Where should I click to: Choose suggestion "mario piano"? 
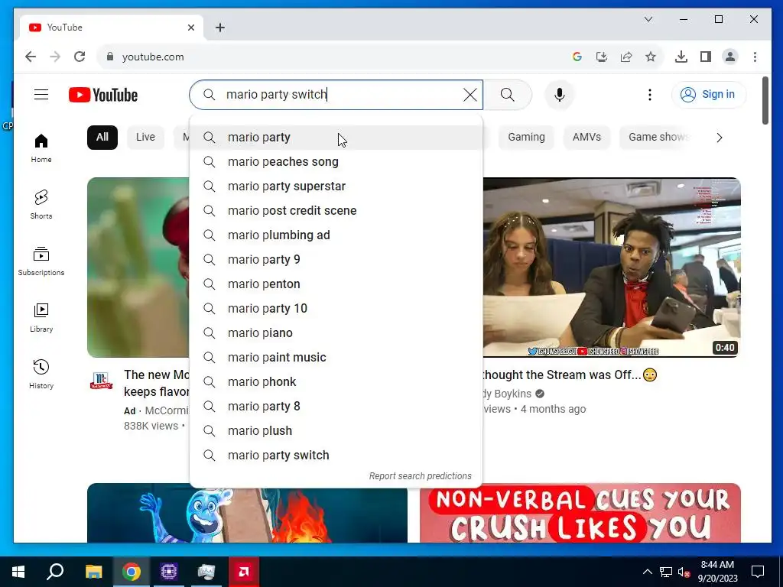(336, 333)
